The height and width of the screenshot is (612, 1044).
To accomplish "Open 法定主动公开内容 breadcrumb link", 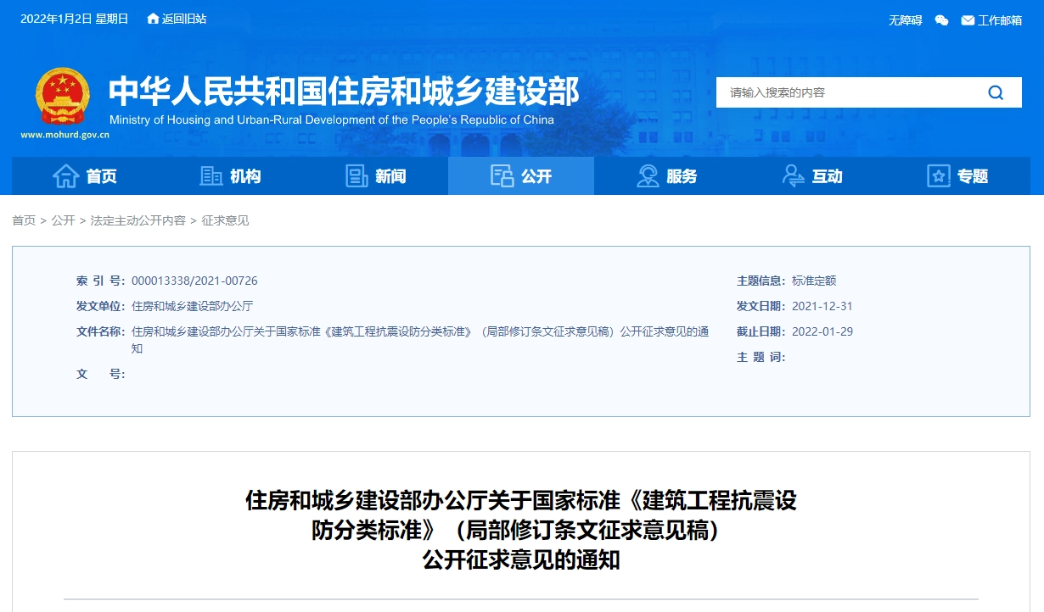I will click(x=138, y=220).
